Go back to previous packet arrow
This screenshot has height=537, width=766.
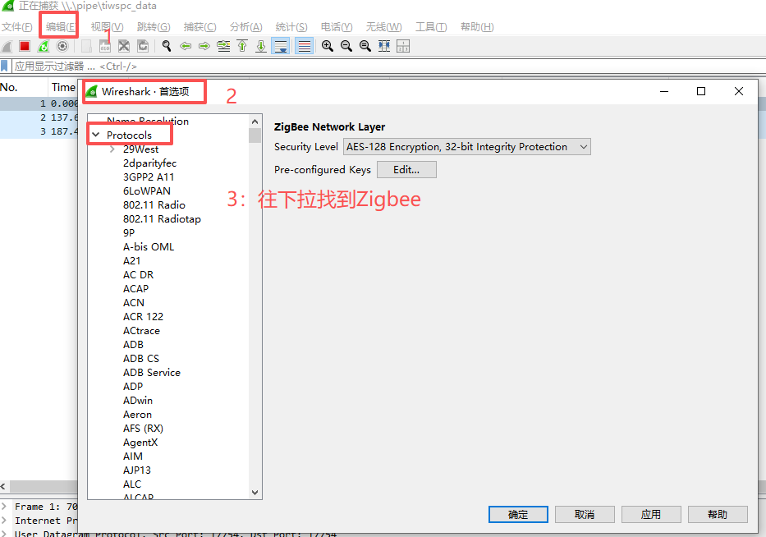(x=186, y=47)
